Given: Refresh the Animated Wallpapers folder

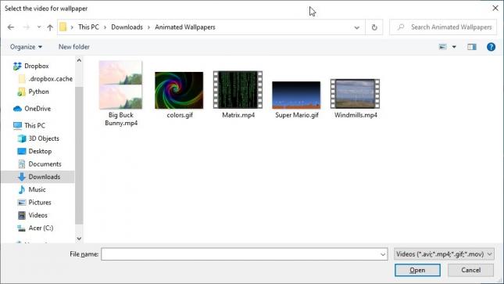Looking at the screenshot, I should (x=374, y=27).
